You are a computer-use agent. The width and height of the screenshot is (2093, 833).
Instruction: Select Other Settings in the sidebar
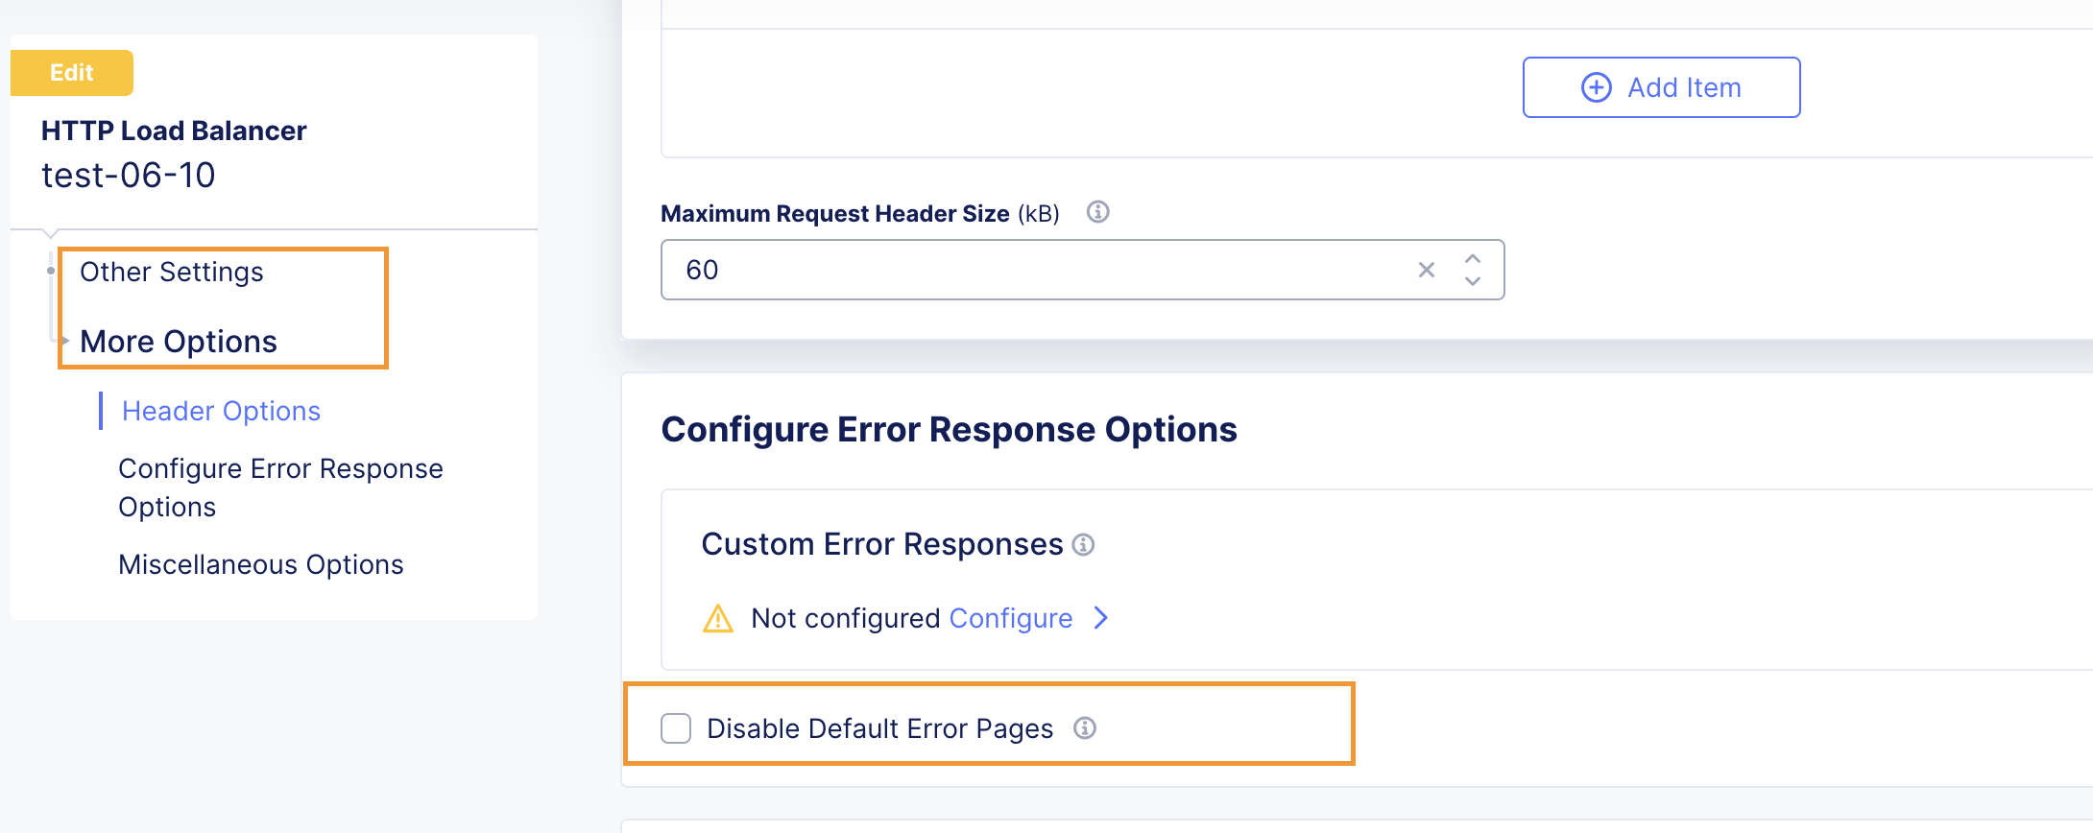coord(171,272)
